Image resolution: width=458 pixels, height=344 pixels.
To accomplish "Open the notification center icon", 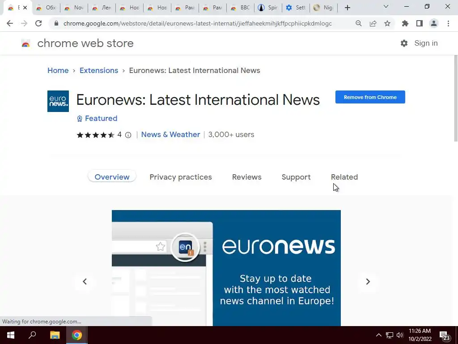I will pyautogui.click(x=445, y=336).
